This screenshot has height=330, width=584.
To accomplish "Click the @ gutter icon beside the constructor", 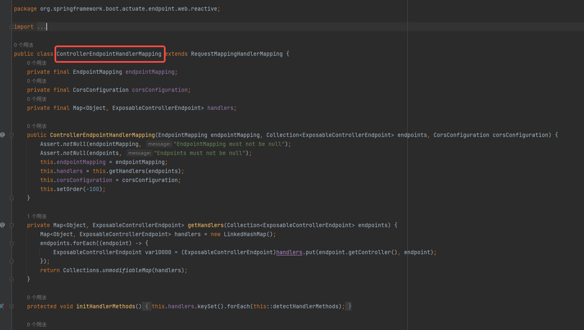I will coord(2,135).
